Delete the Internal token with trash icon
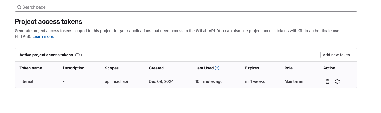Viewport: 381px width, 113px height. (x=327, y=81)
